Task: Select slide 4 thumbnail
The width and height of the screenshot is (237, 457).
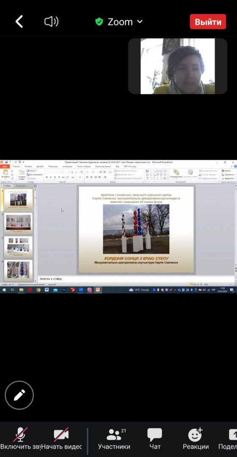Action: [19, 270]
